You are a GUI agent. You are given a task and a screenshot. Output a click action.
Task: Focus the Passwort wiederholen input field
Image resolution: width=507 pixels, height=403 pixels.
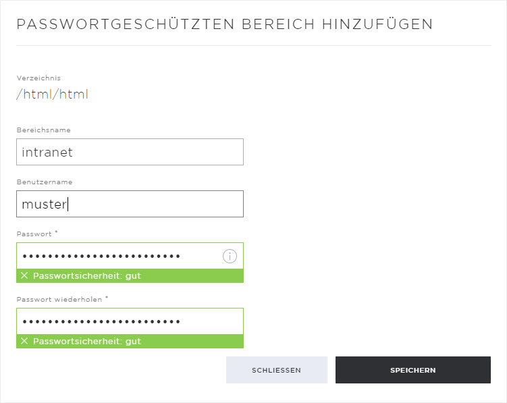coord(130,321)
